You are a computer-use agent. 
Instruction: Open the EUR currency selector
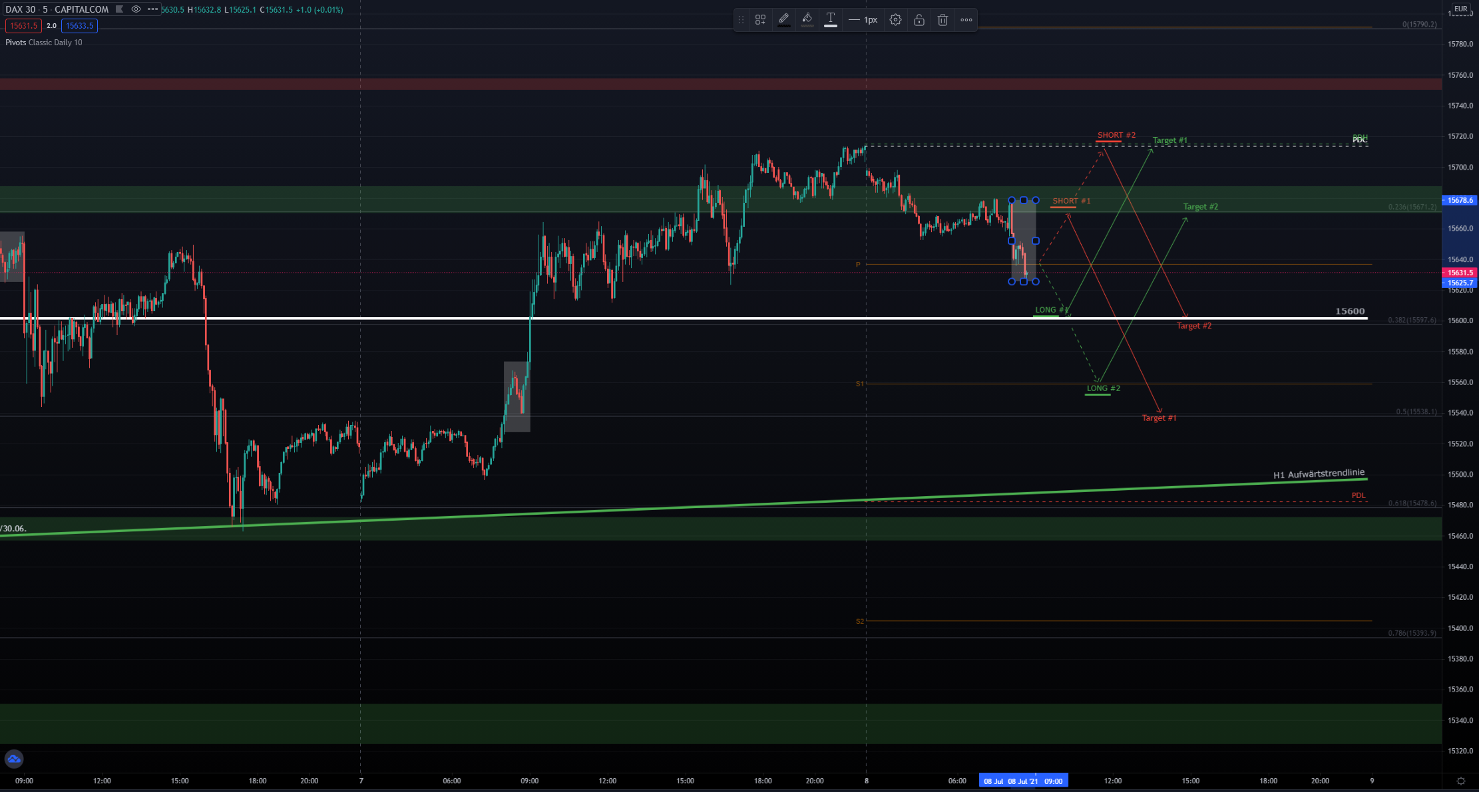click(1460, 9)
